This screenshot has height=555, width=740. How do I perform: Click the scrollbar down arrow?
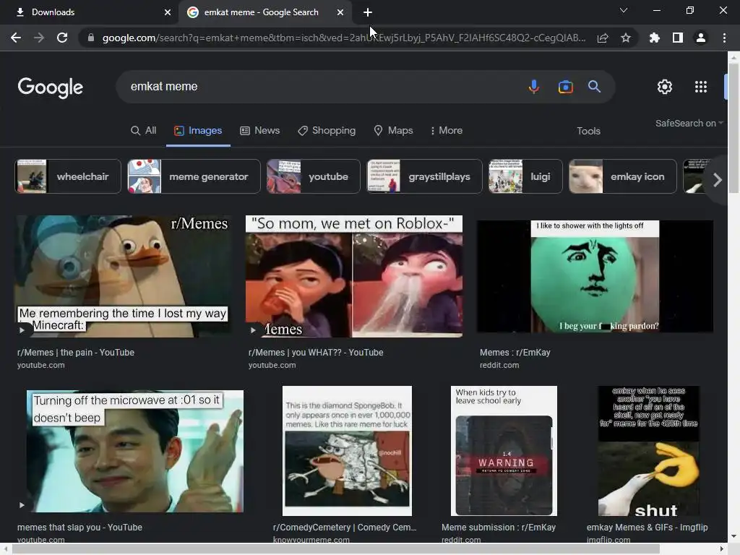click(x=733, y=536)
